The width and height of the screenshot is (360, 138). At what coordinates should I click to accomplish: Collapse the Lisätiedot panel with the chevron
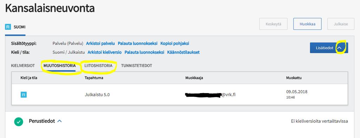(340, 48)
